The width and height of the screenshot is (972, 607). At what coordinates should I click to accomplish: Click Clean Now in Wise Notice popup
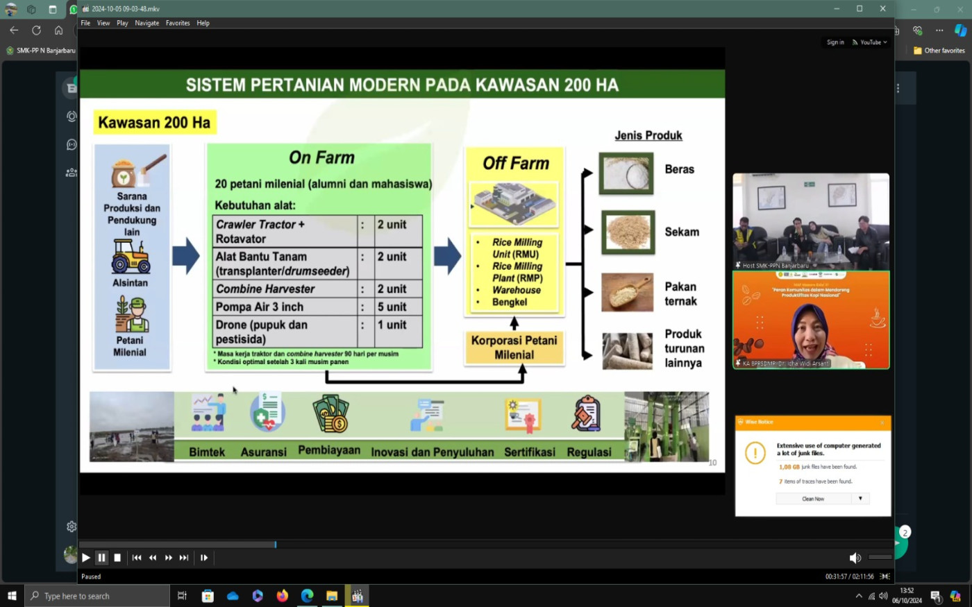813,499
